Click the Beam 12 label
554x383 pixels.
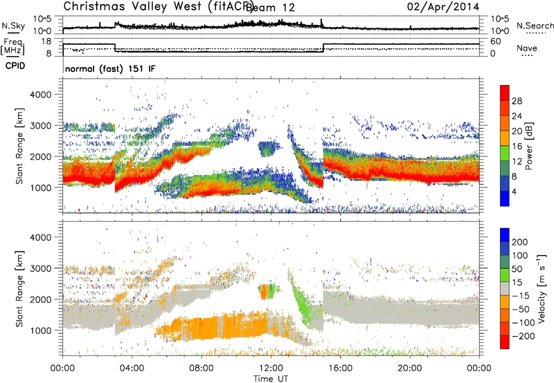point(270,8)
